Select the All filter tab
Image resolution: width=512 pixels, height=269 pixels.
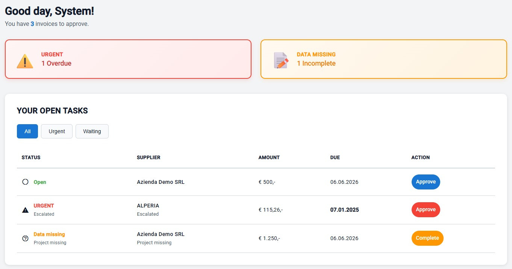click(27, 131)
